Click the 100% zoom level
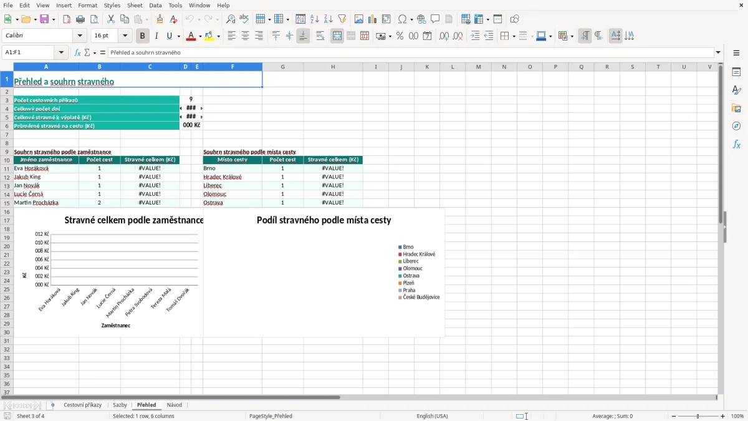Image resolution: width=748 pixels, height=421 pixels. point(737,416)
